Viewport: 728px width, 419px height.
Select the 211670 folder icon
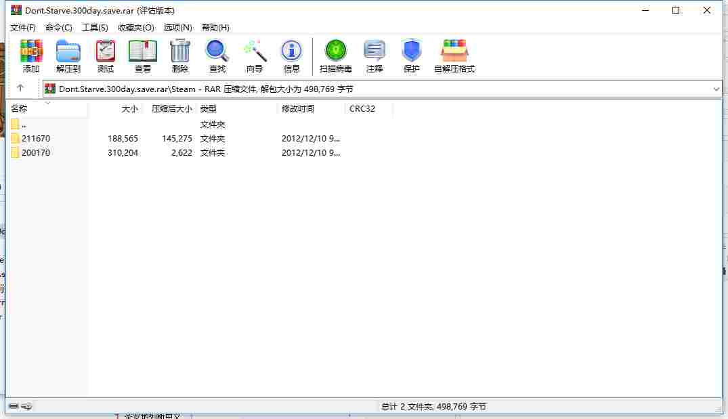click(x=15, y=138)
